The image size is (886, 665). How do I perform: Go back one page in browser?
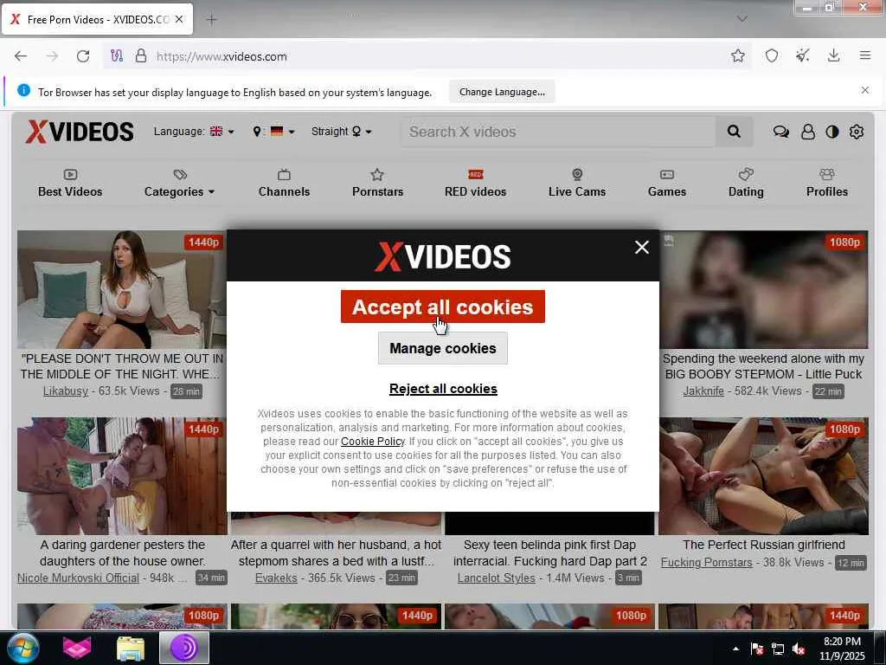pos(21,56)
